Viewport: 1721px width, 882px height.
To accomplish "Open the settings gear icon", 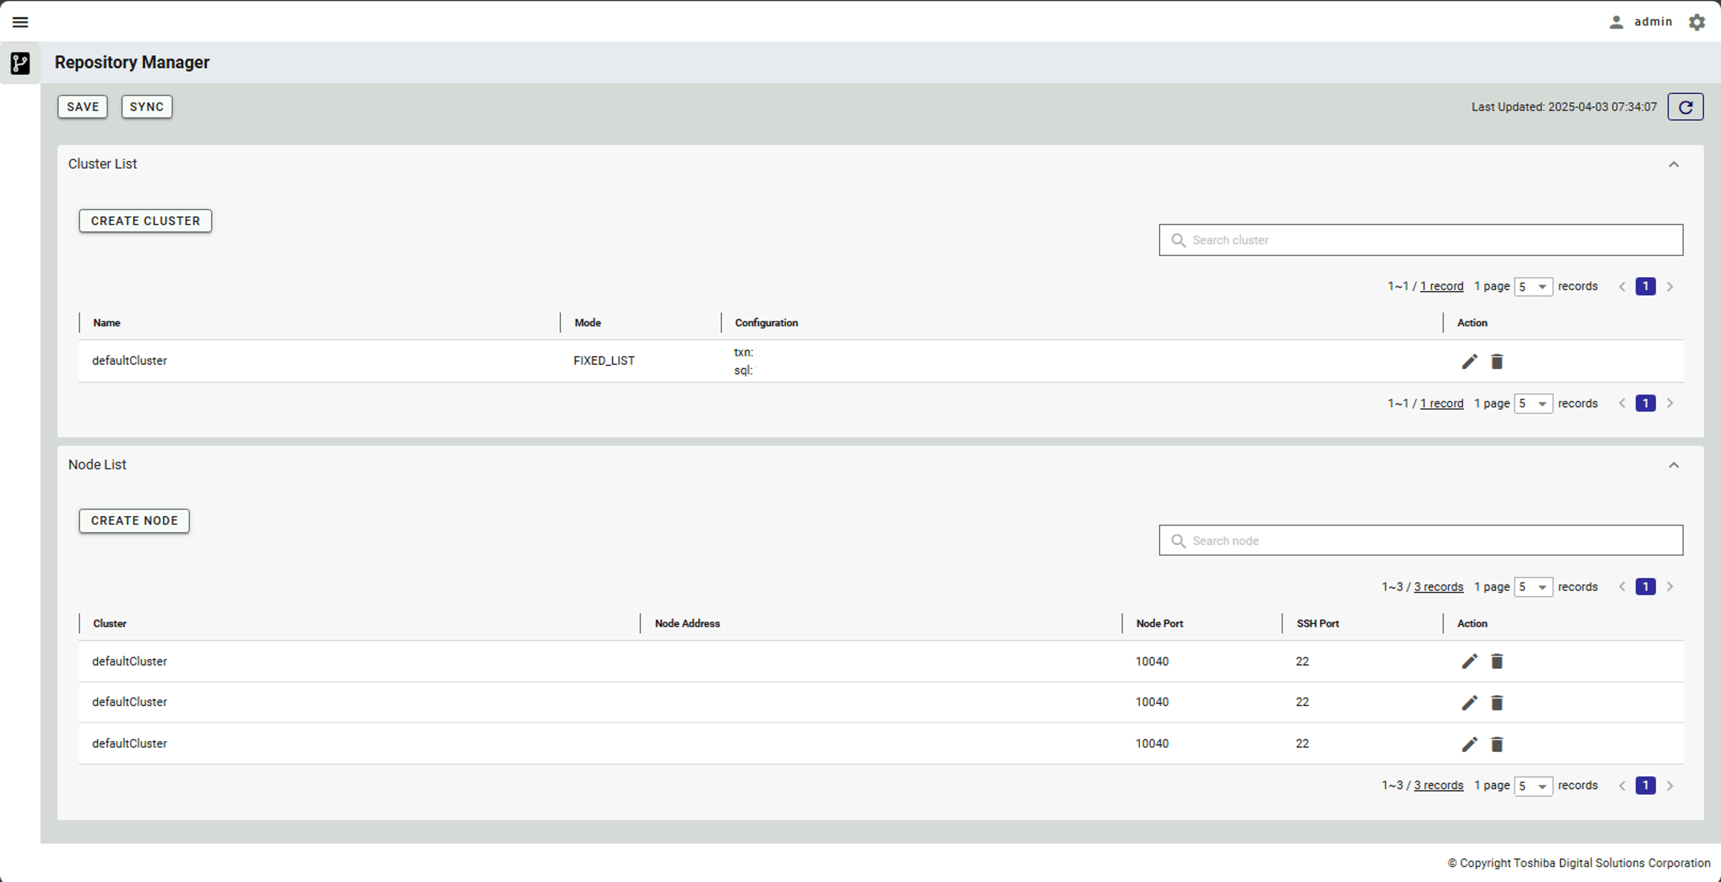I will click(x=1696, y=22).
